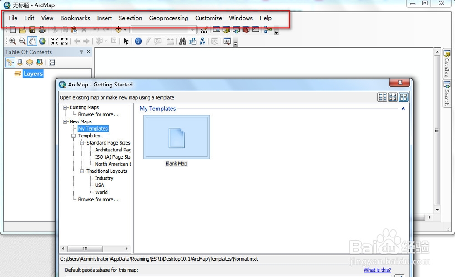
Task: Open the Find Route tool
Action: click(192, 41)
